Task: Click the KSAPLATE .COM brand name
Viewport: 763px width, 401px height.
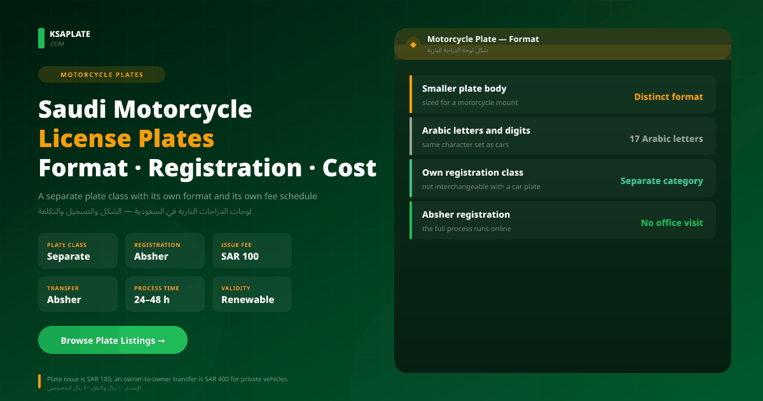Action: (x=70, y=38)
